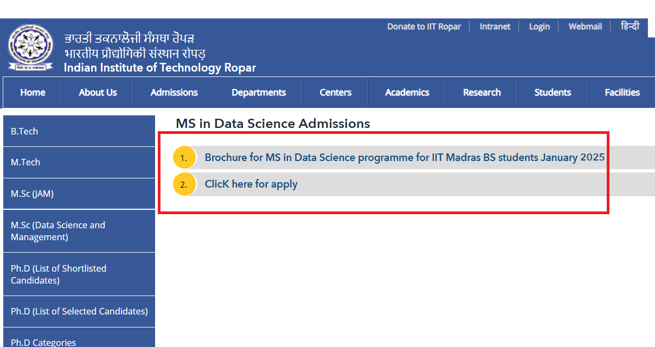Viewport: 655px width, 347px height.
Task: Open the MS Data Science brochure link
Action: point(404,158)
